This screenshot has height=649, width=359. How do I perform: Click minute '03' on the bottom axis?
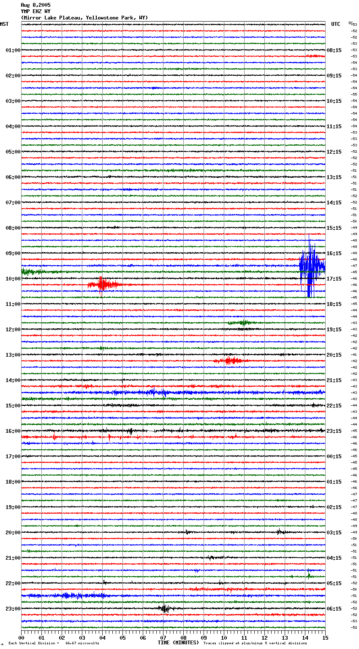[82, 638]
